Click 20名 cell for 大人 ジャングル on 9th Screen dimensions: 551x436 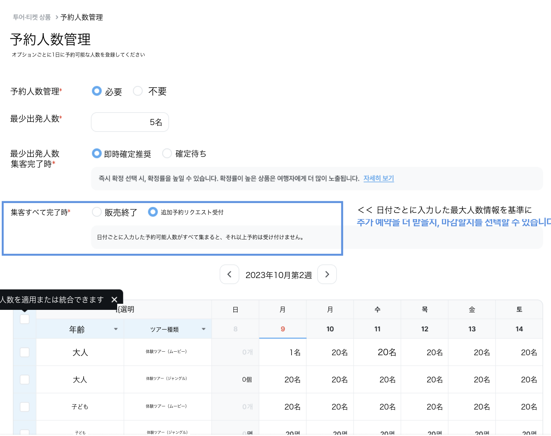click(x=283, y=380)
